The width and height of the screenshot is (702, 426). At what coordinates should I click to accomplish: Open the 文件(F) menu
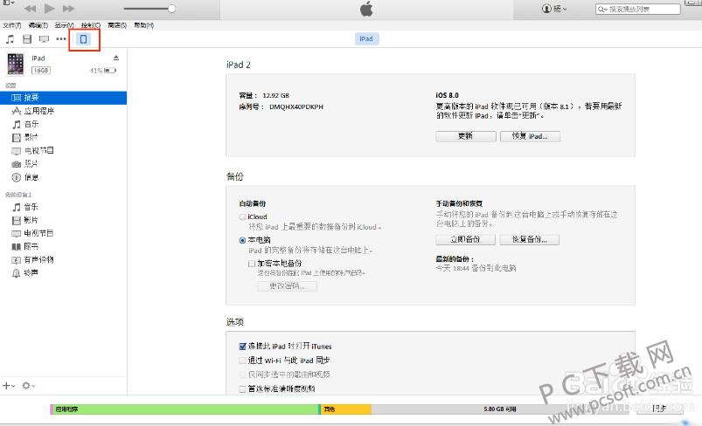coord(11,25)
